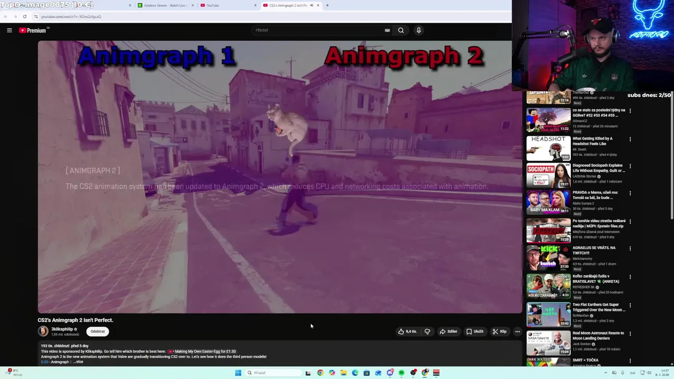Image resolution: width=674 pixels, height=379 pixels.
Task: Open the 3kliksphilip channel name link
Action: [x=62, y=329]
